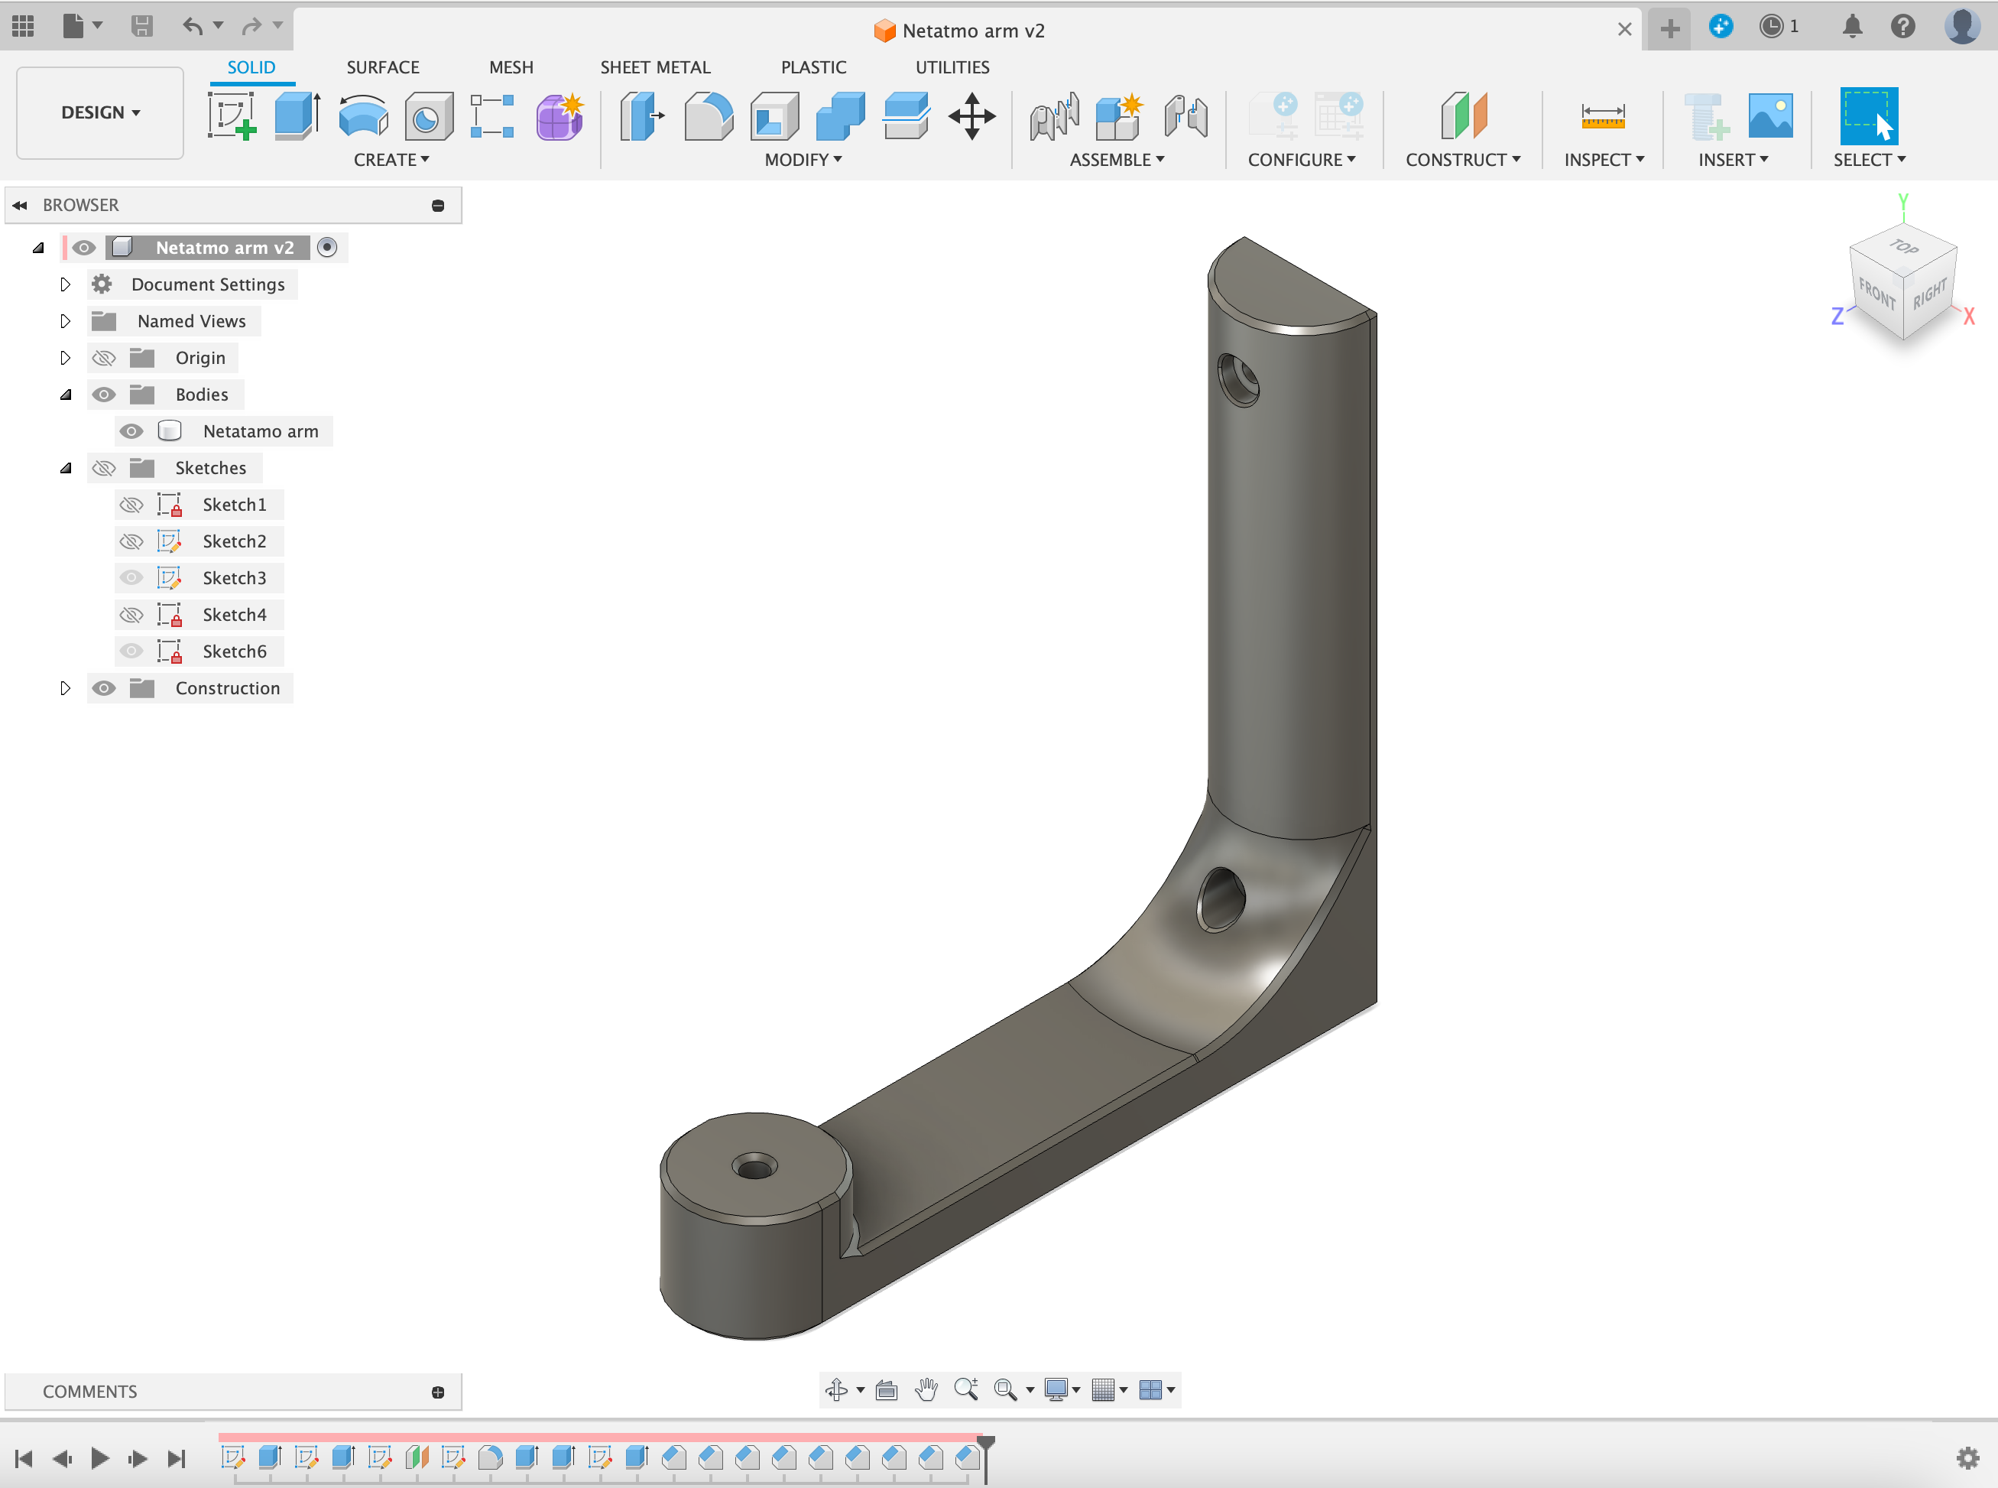Expand the Construction folder
Screen dimensions: 1998x1488
coord(65,689)
